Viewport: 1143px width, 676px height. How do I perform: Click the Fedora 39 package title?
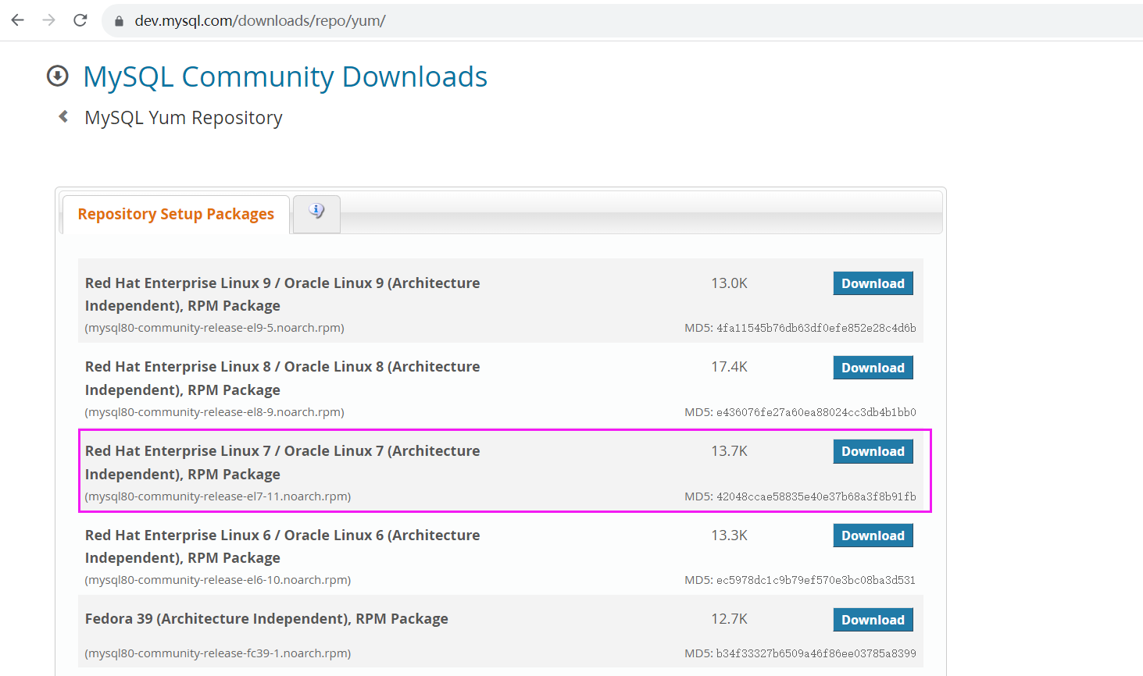(266, 619)
